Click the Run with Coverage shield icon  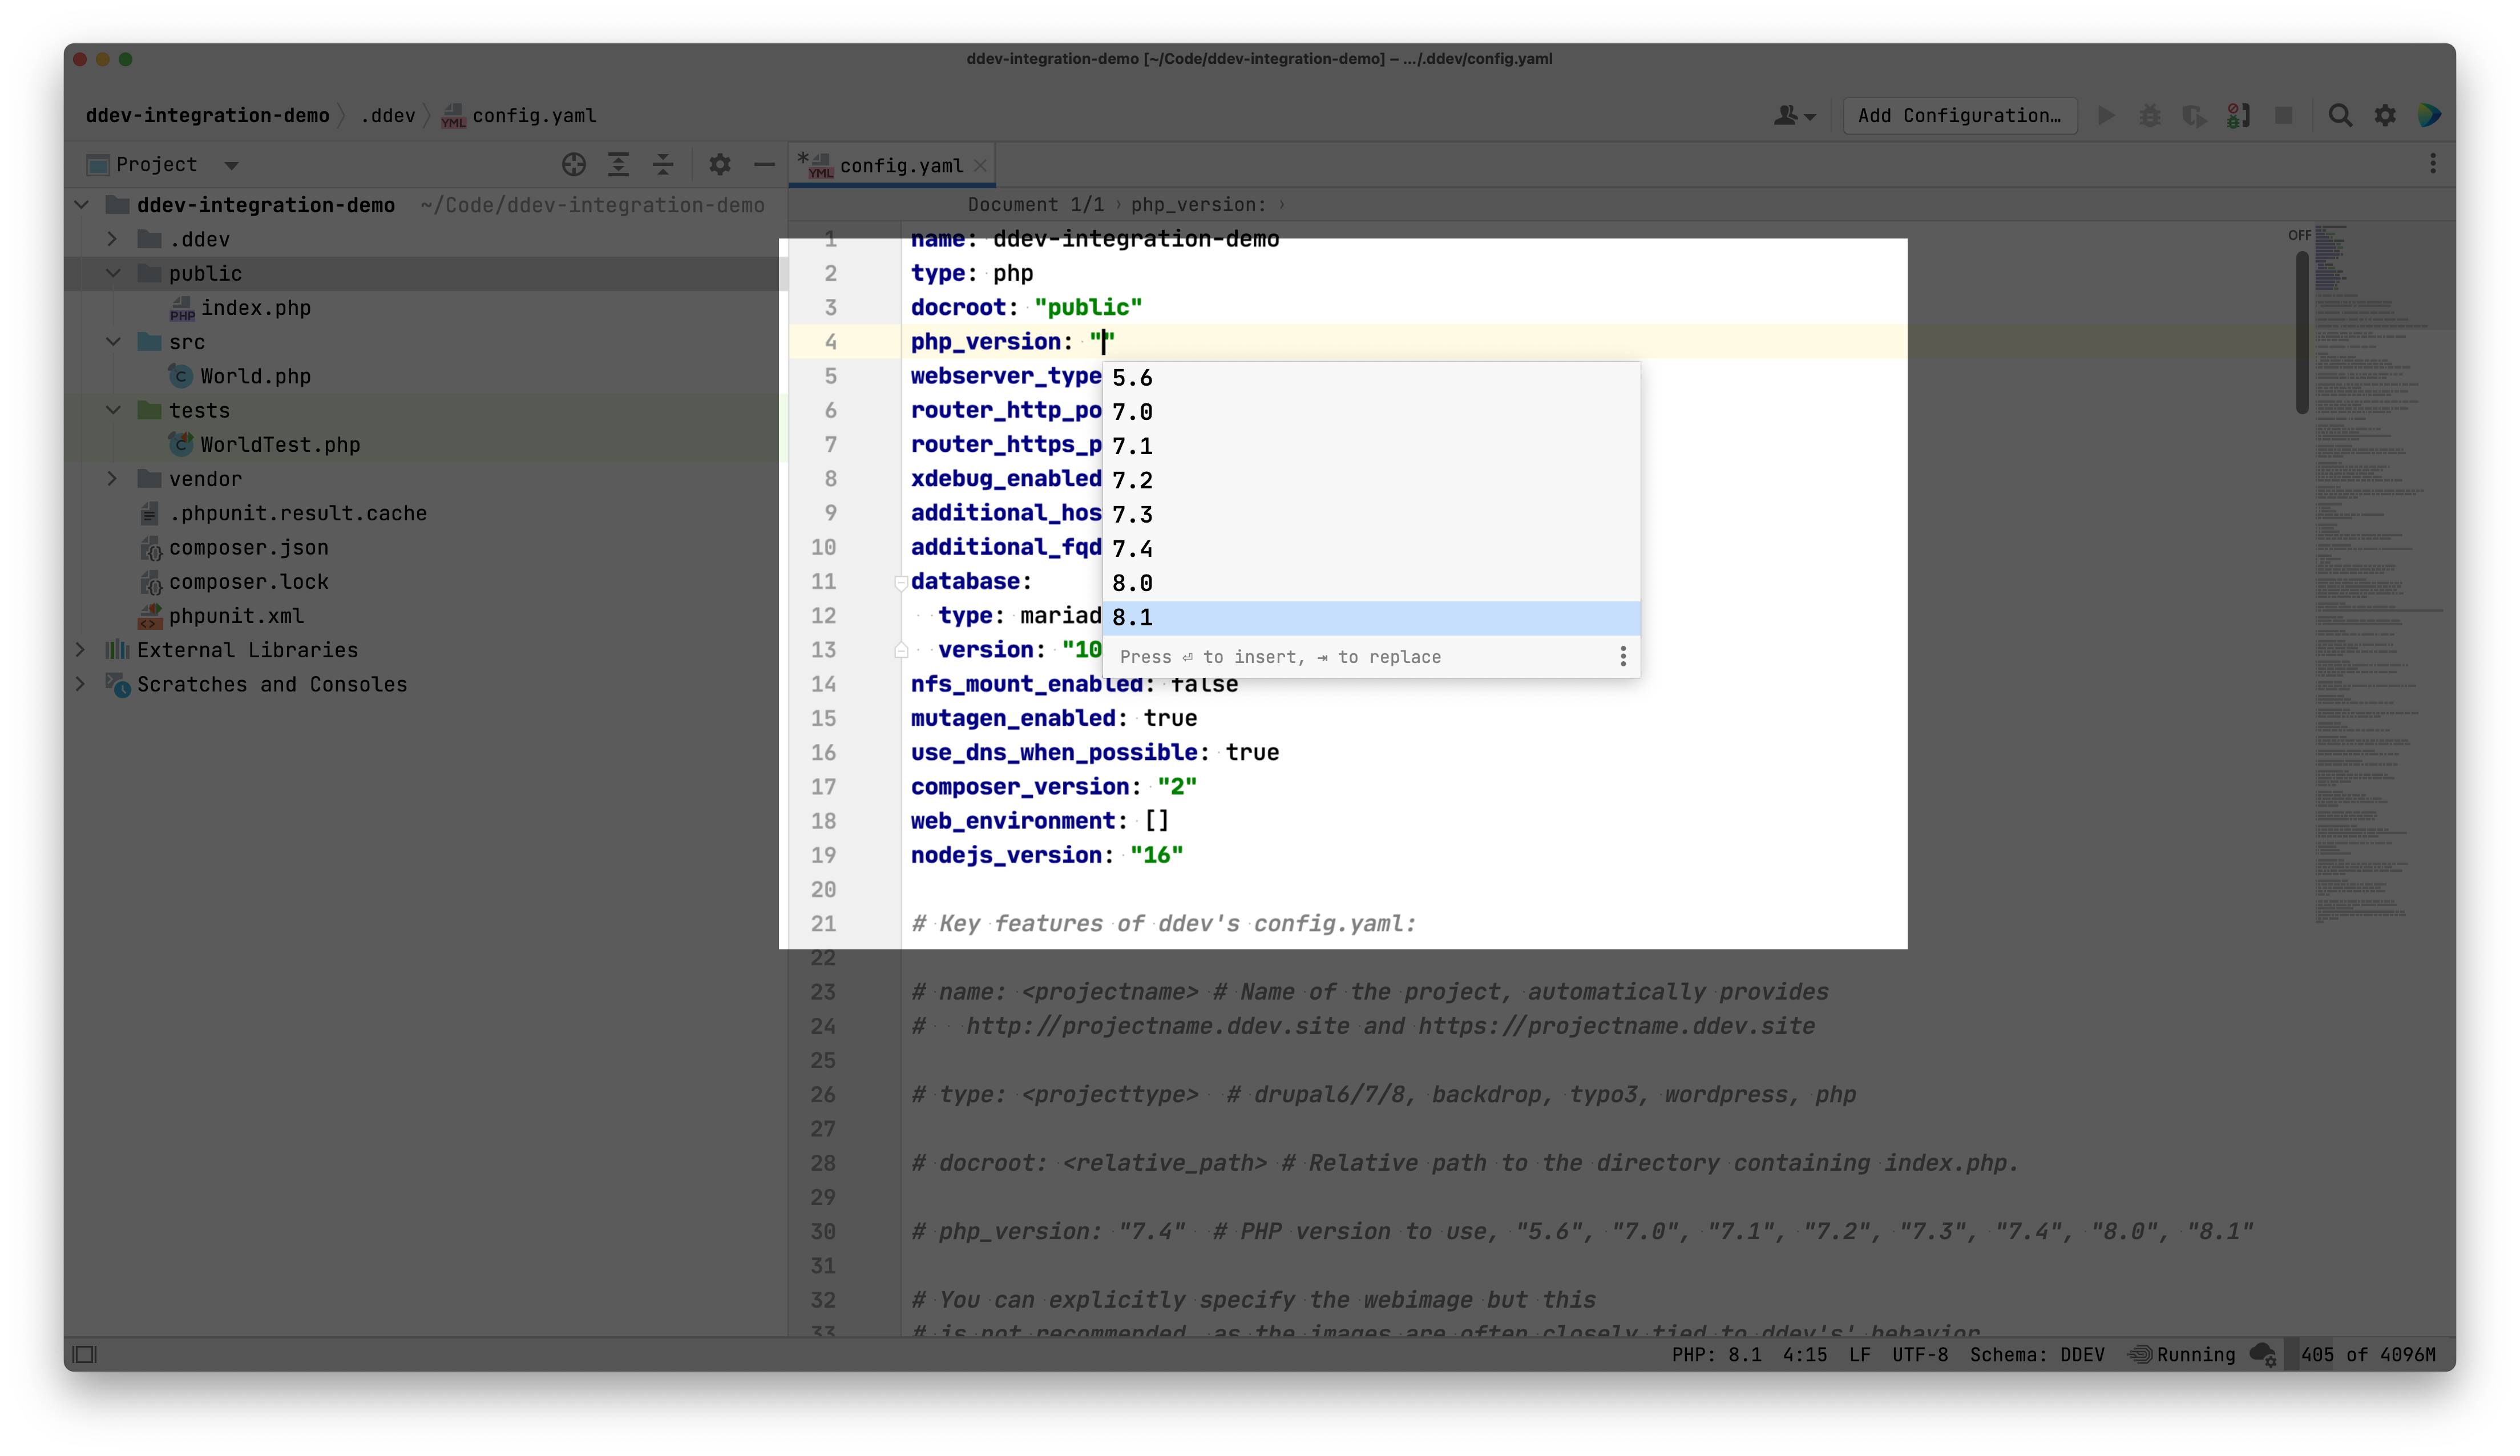[2193, 116]
